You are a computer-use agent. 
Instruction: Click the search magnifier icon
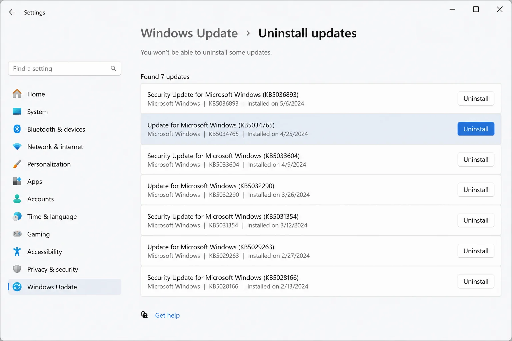tap(113, 68)
